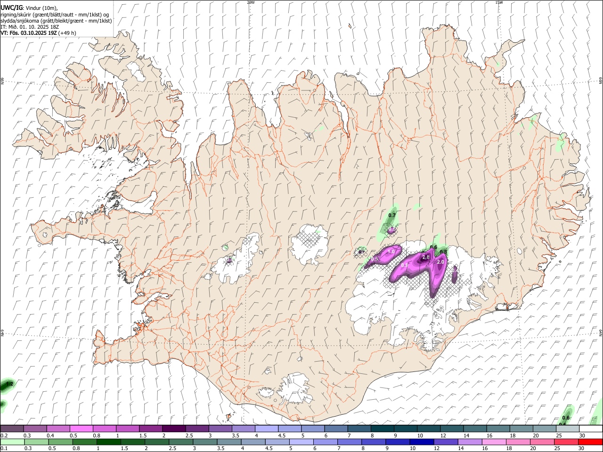The image size is (603, 452).
Task: Pick the green 0.5 swatch, bottom legend row
Action: [60, 442]
